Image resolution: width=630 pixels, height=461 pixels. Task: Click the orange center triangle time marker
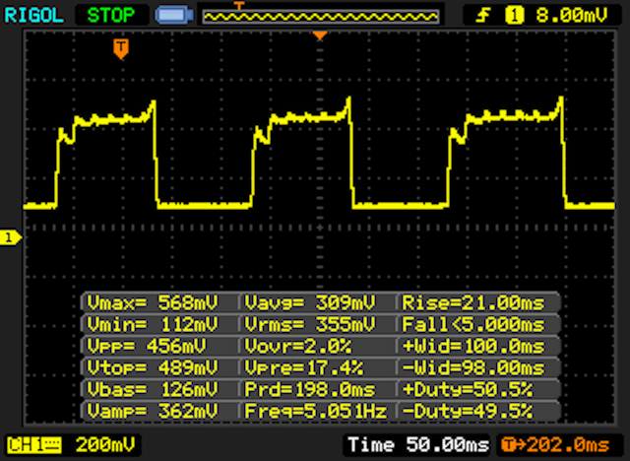[x=320, y=36]
